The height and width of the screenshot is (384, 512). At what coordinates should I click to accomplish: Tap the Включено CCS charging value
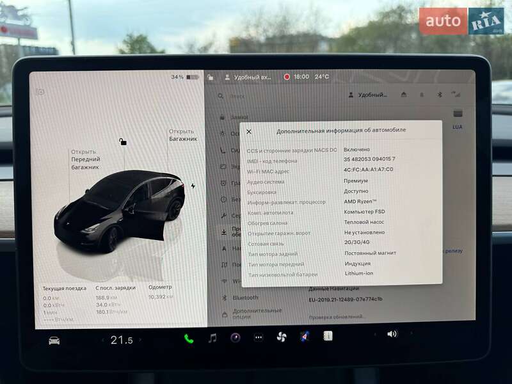[x=356, y=150]
